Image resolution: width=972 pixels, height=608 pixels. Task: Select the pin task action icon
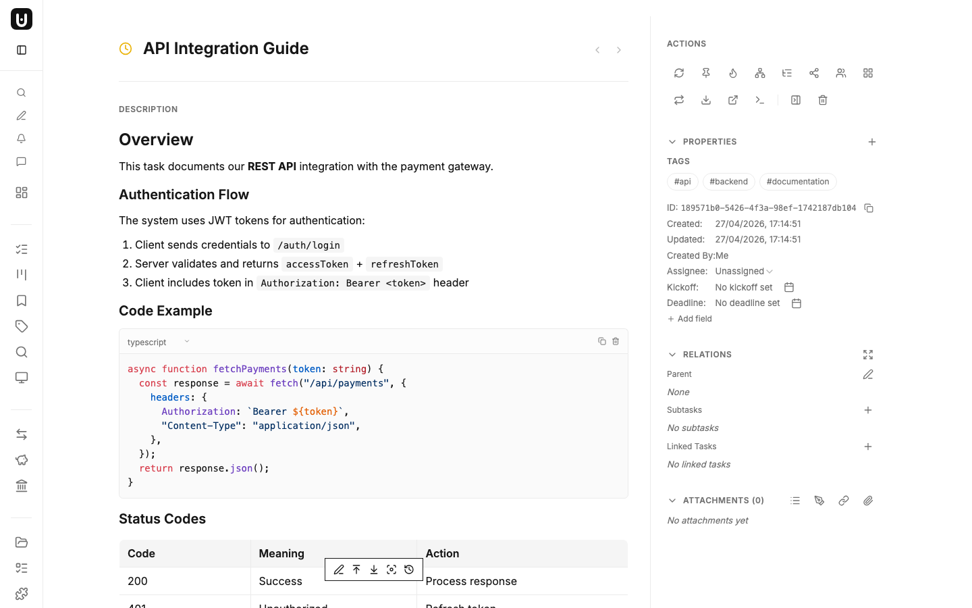tap(706, 73)
